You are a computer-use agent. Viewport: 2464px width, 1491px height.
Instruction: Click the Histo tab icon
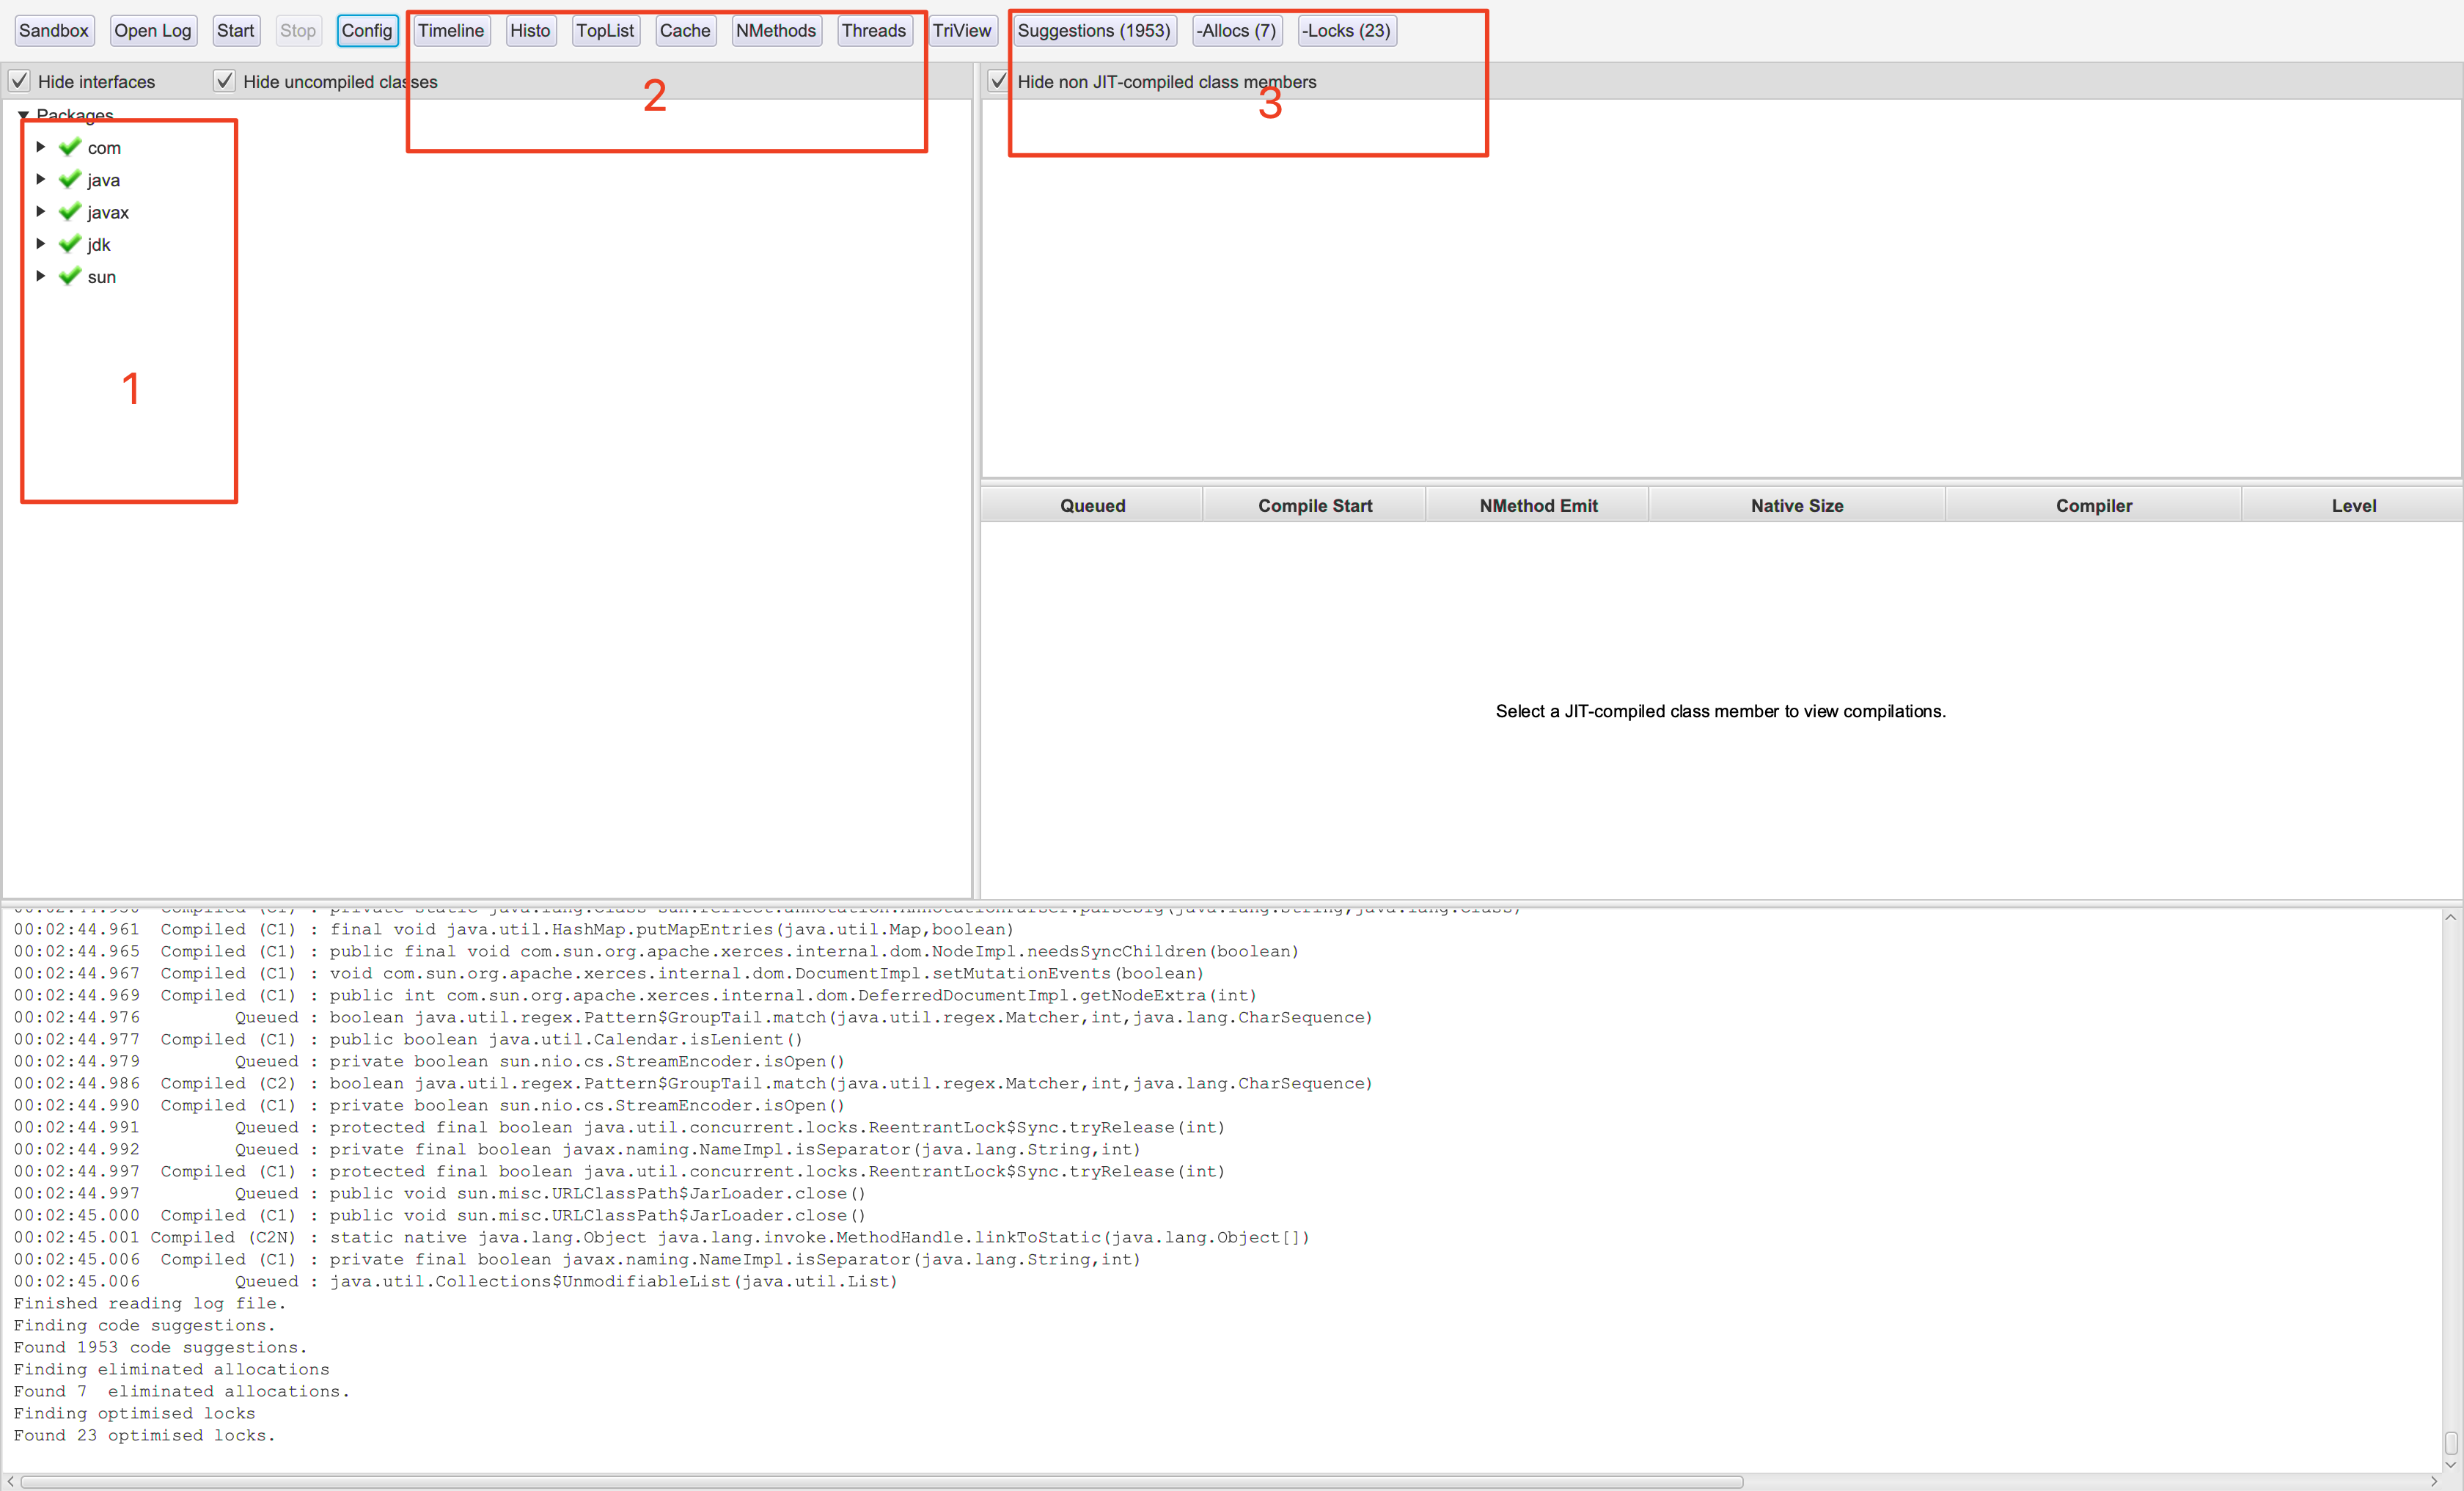pyautogui.click(x=528, y=30)
